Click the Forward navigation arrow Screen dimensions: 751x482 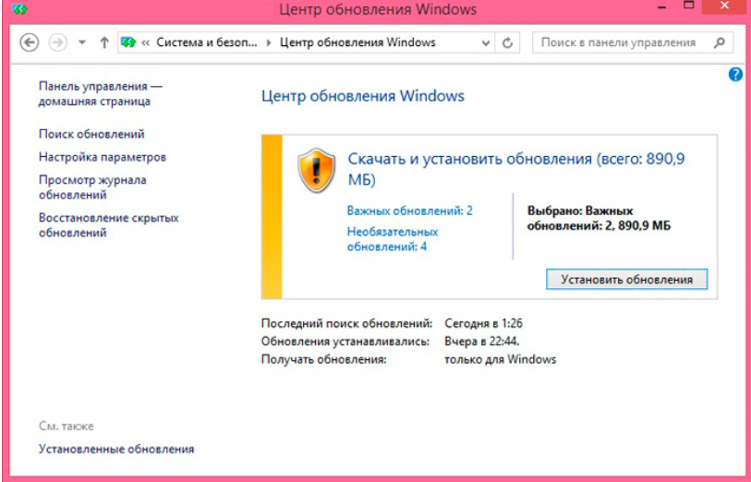point(58,42)
